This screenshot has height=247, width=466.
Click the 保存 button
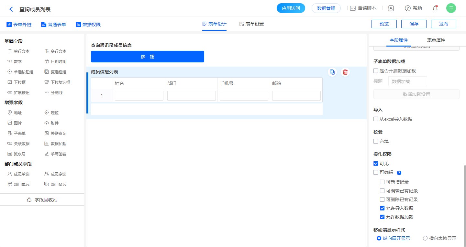click(x=414, y=24)
